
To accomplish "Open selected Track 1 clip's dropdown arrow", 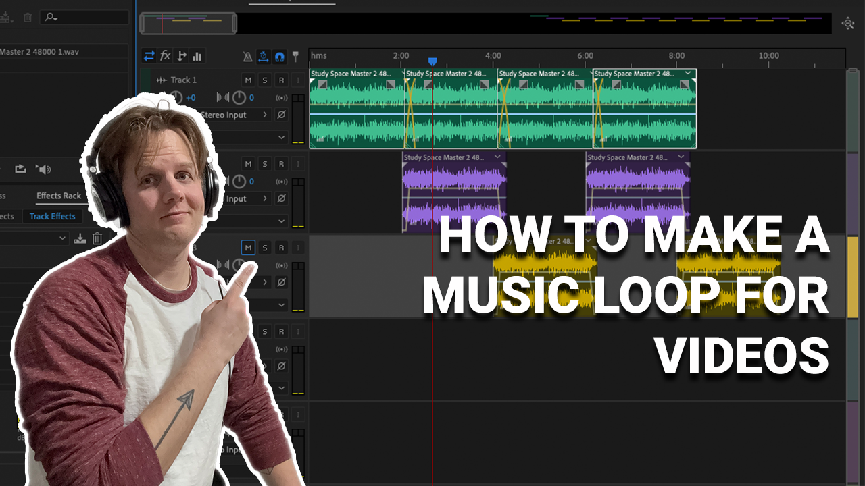I will 688,73.
